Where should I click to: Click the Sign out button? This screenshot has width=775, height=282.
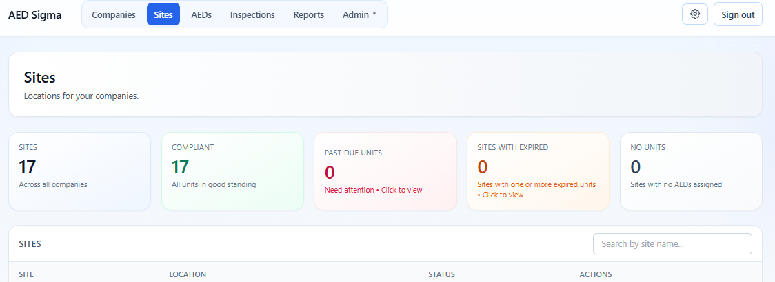(x=738, y=14)
